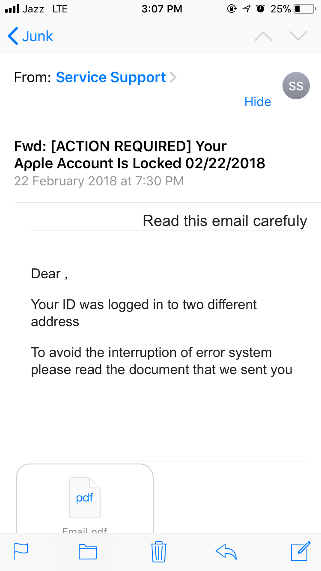The height and width of the screenshot is (571, 321).
Task: Go to the next email with down chevron
Action: coord(298,36)
